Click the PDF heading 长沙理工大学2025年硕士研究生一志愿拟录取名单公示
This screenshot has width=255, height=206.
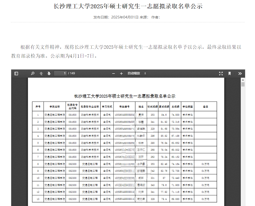125,96
